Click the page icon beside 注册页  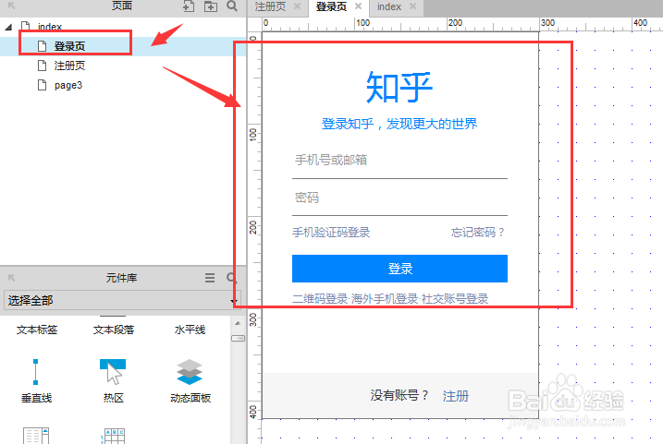[x=42, y=66]
